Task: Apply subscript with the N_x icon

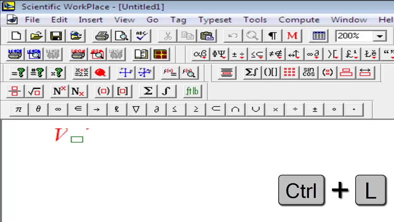Action: click(x=78, y=91)
